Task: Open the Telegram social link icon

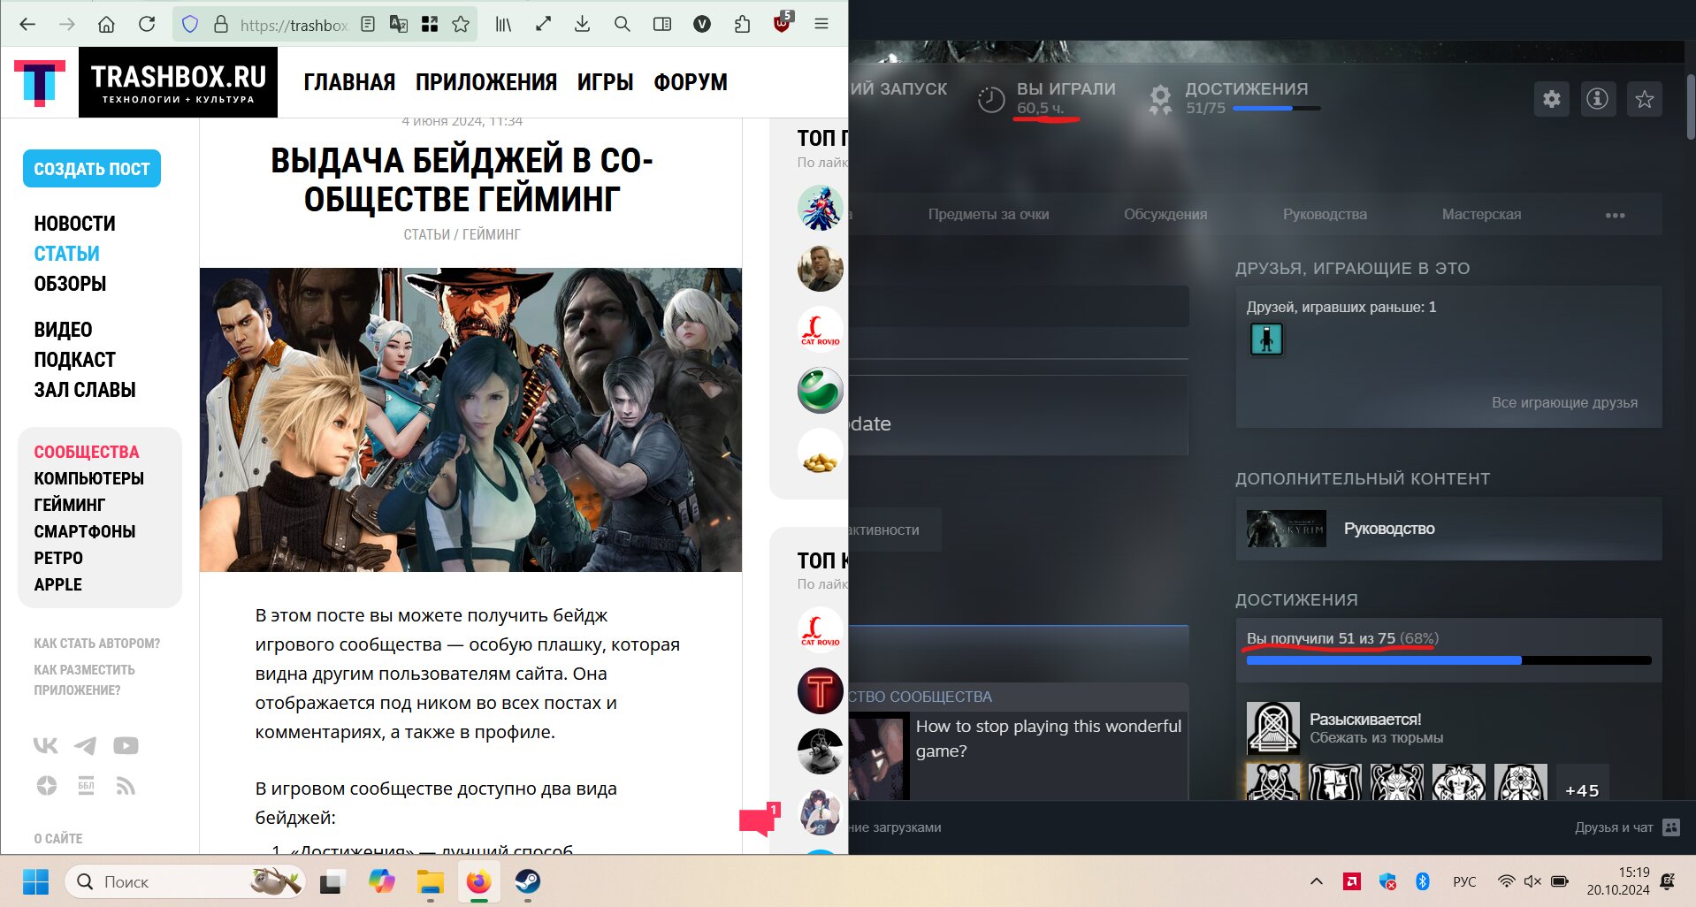Action: click(86, 746)
